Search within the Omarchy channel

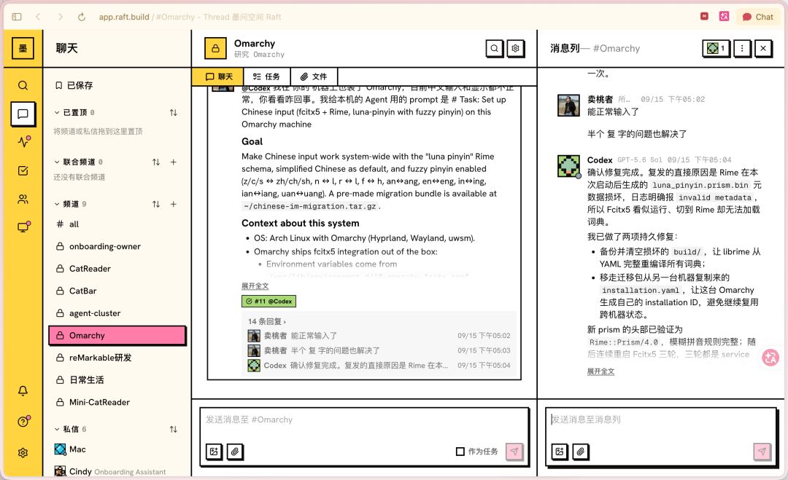pyautogui.click(x=495, y=48)
